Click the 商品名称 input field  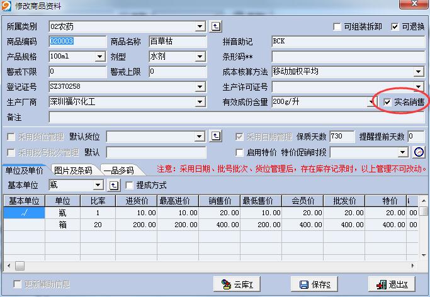(x=178, y=42)
